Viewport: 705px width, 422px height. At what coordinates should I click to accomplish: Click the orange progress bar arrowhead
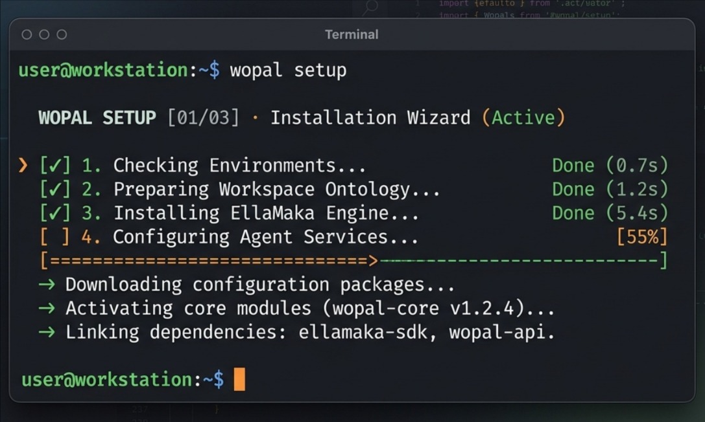[373, 261]
